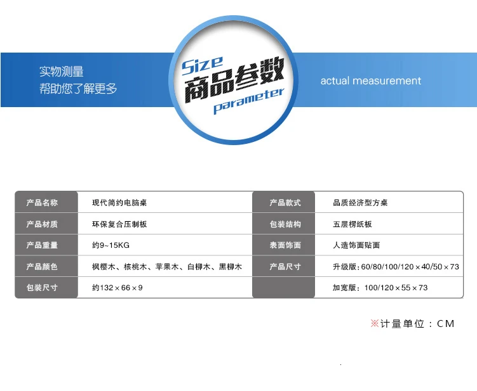Click the 品质经济型方桌 value cell
Image resolution: width=477 pixels, height=391 pixels.
pos(389,202)
